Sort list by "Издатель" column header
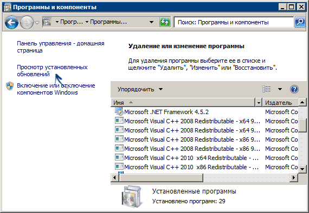Viewport: 309px width, 213px height. point(280,103)
